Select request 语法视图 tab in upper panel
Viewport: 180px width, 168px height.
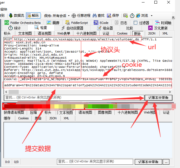[45, 33]
